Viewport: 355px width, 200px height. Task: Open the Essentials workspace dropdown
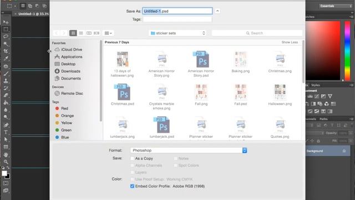[336, 6]
